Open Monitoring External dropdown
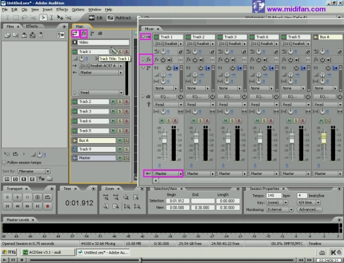 [280, 209]
